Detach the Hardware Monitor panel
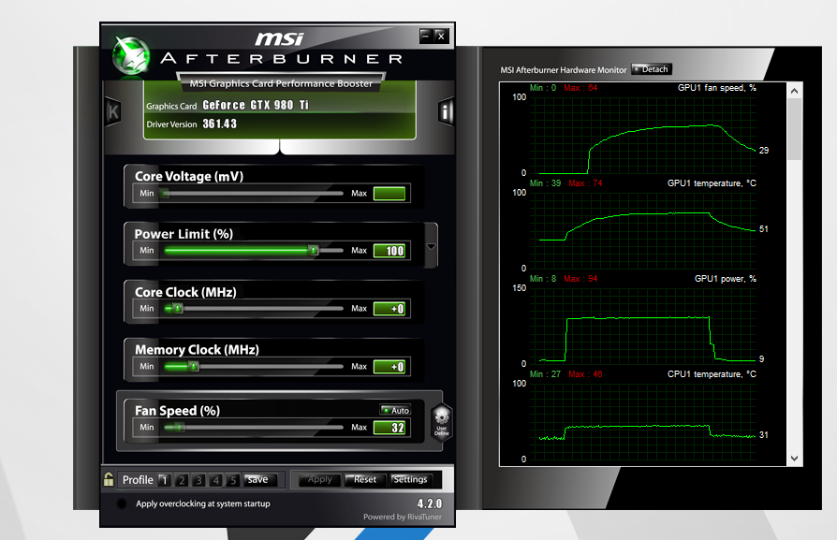837x540 pixels. (652, 69)
